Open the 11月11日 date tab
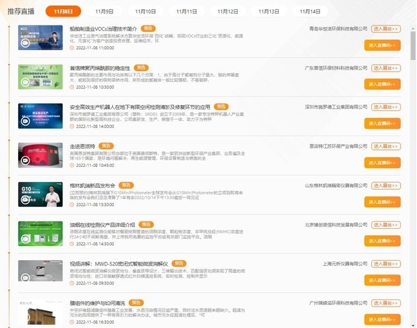The image size is (417, 328). pyautogui.click(x=186, y=11)
